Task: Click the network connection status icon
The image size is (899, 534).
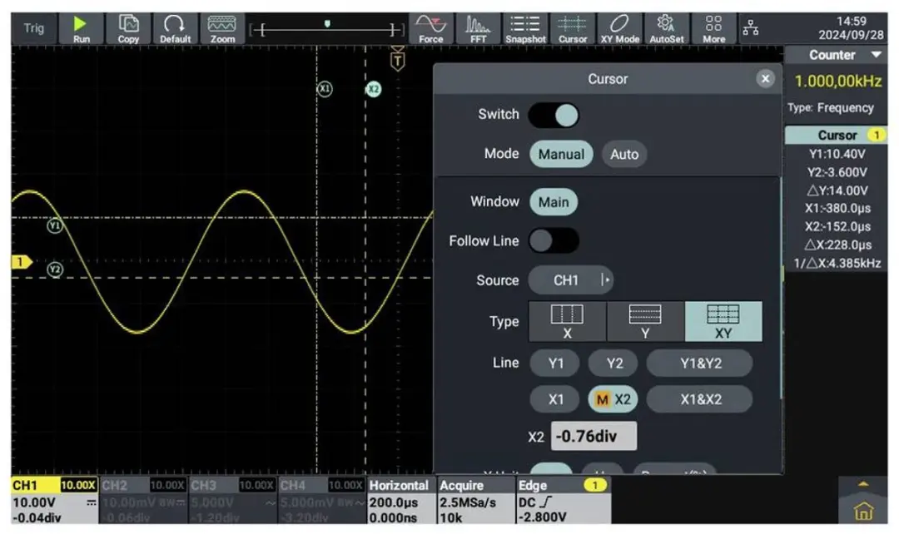Action: tap(751, 27)
